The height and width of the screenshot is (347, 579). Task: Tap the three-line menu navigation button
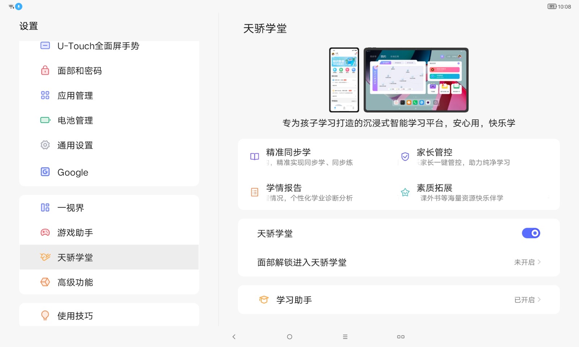click(345, 337)
